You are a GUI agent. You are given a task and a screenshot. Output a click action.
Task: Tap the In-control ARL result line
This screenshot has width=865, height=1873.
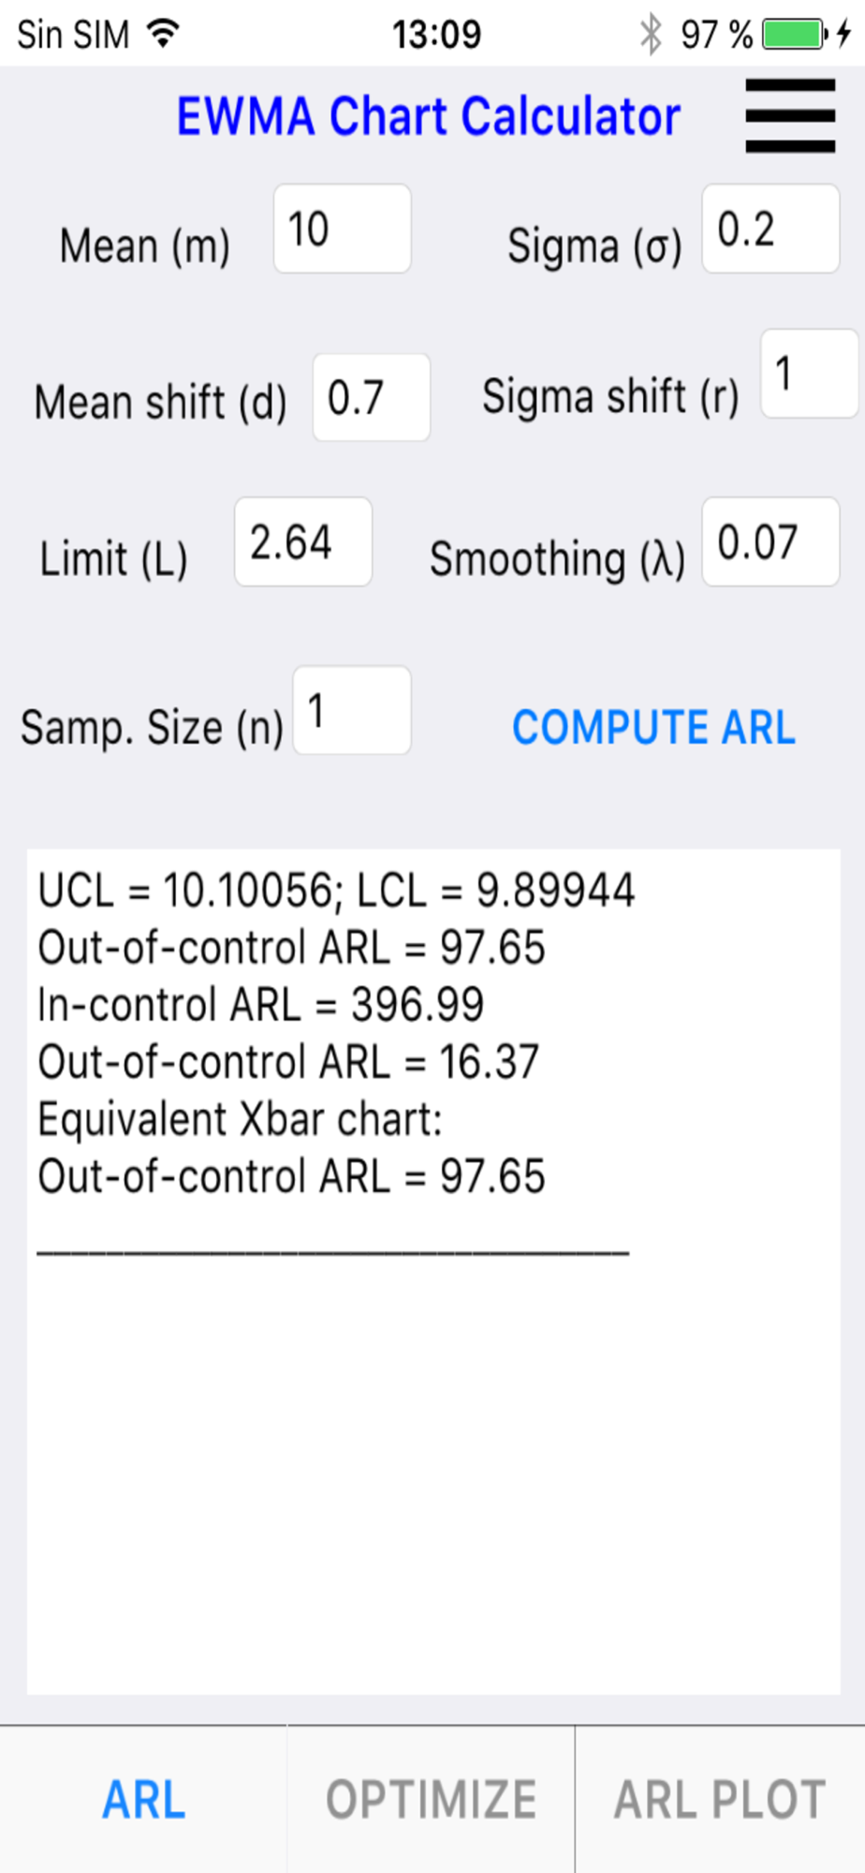(x=260, y=1005)
